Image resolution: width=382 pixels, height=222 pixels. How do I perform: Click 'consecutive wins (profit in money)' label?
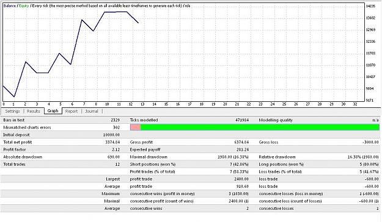pos(162,193)
